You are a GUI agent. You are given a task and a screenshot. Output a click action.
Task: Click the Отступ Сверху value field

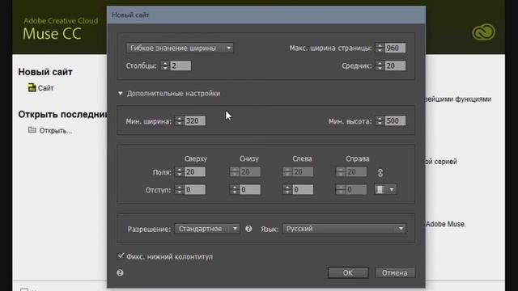(194, 190)
